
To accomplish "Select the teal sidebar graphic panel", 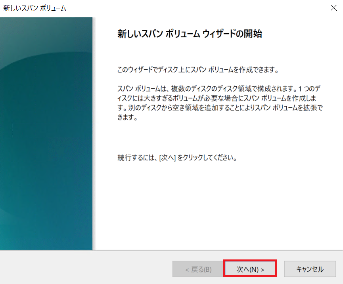I will tap(46, 139).
